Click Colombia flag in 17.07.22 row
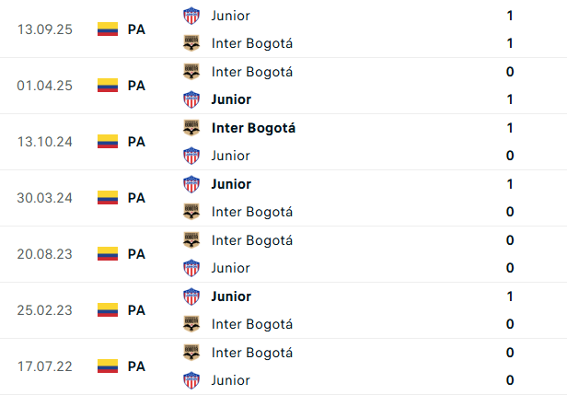The image size is (567, 395). pos(108,366)
